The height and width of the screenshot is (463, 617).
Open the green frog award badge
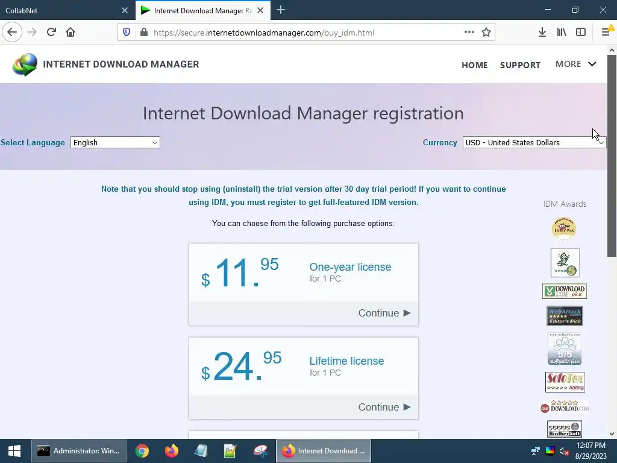click(x=565, y=263)
